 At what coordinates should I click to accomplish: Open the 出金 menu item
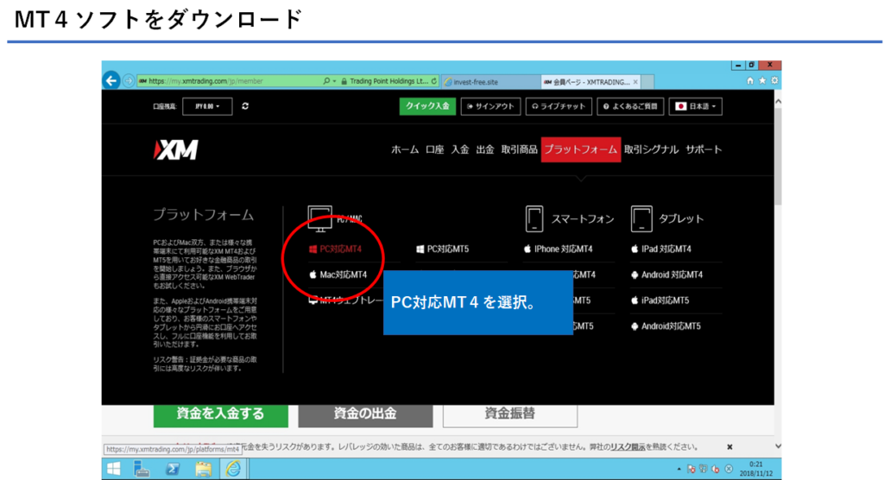(x=485, y=149)
